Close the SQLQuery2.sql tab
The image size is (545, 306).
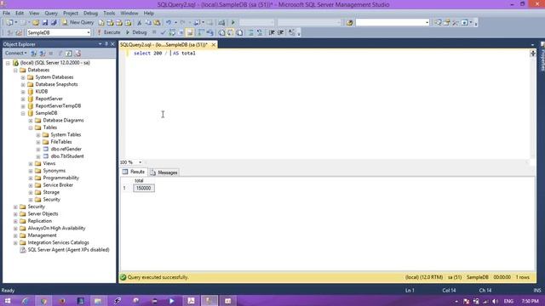click(214, 45)
